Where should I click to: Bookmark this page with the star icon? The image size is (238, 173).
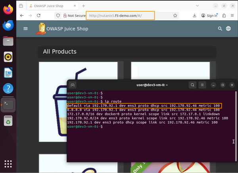[x=175, y=15]
